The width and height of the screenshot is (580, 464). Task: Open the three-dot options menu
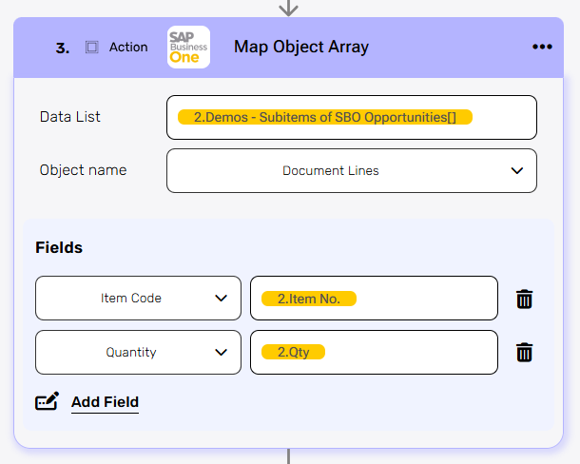point(542,47)
